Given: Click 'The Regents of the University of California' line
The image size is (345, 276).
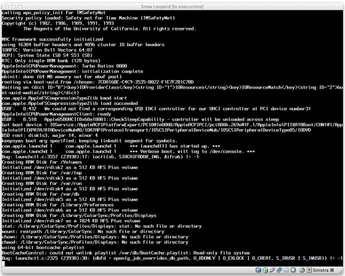Looking at the screenshot, I should 110,28.
